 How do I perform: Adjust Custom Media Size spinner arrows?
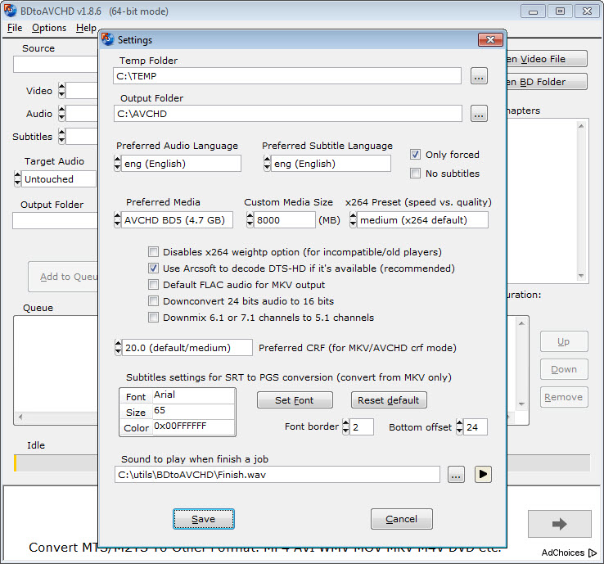pos(250,220)
